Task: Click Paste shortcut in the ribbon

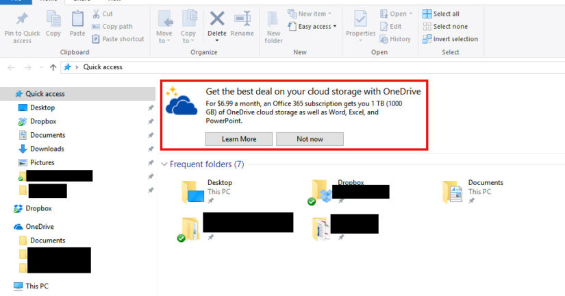Action: coord(118,39)
